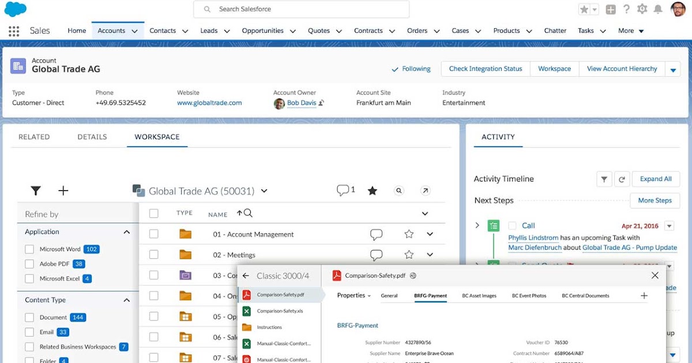Open the Properties dropdown in document panel
The height and width of the screenshot is (363, 692).
click(354, 296)
